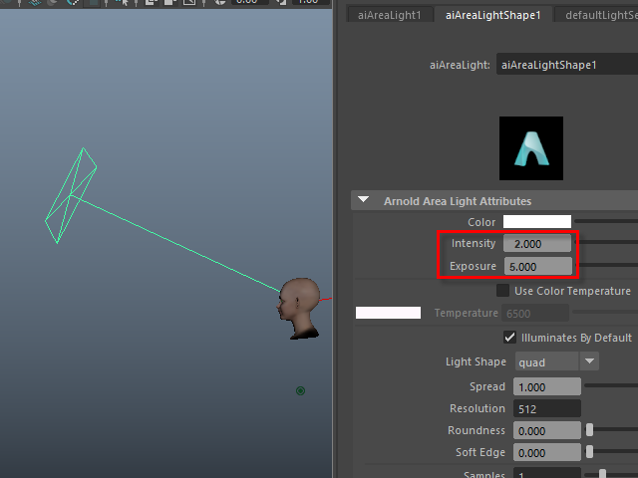The image size is (638, 478).
Task: Switch to aiAreaLight1 tab
Action: pos(390,15)
